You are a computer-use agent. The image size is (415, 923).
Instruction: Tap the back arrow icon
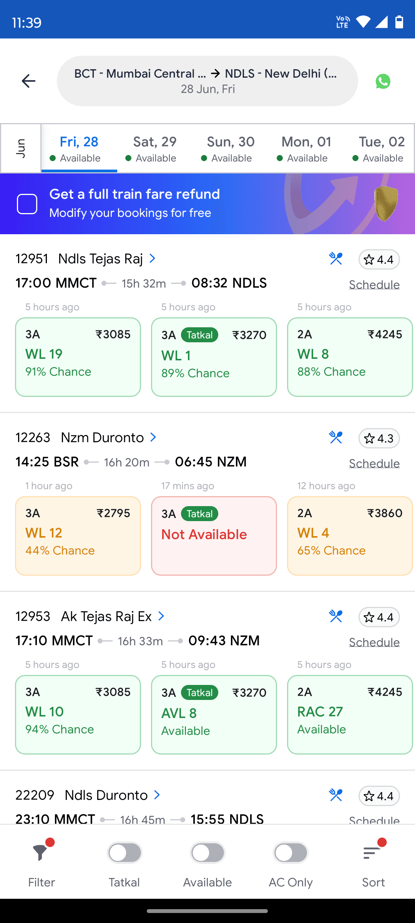point(28,81)
